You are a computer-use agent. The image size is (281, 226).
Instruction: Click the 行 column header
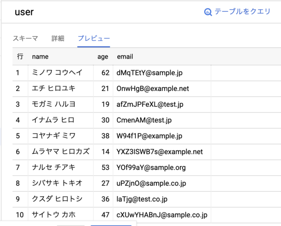point(20,57)
